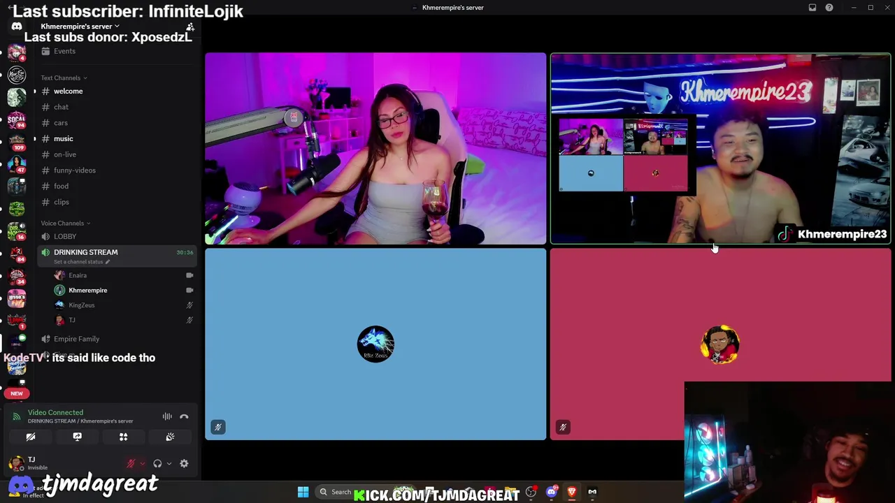Click Windows Start button on taskbar
Viewport: 895px width, 503px height.
coord(303,492)
